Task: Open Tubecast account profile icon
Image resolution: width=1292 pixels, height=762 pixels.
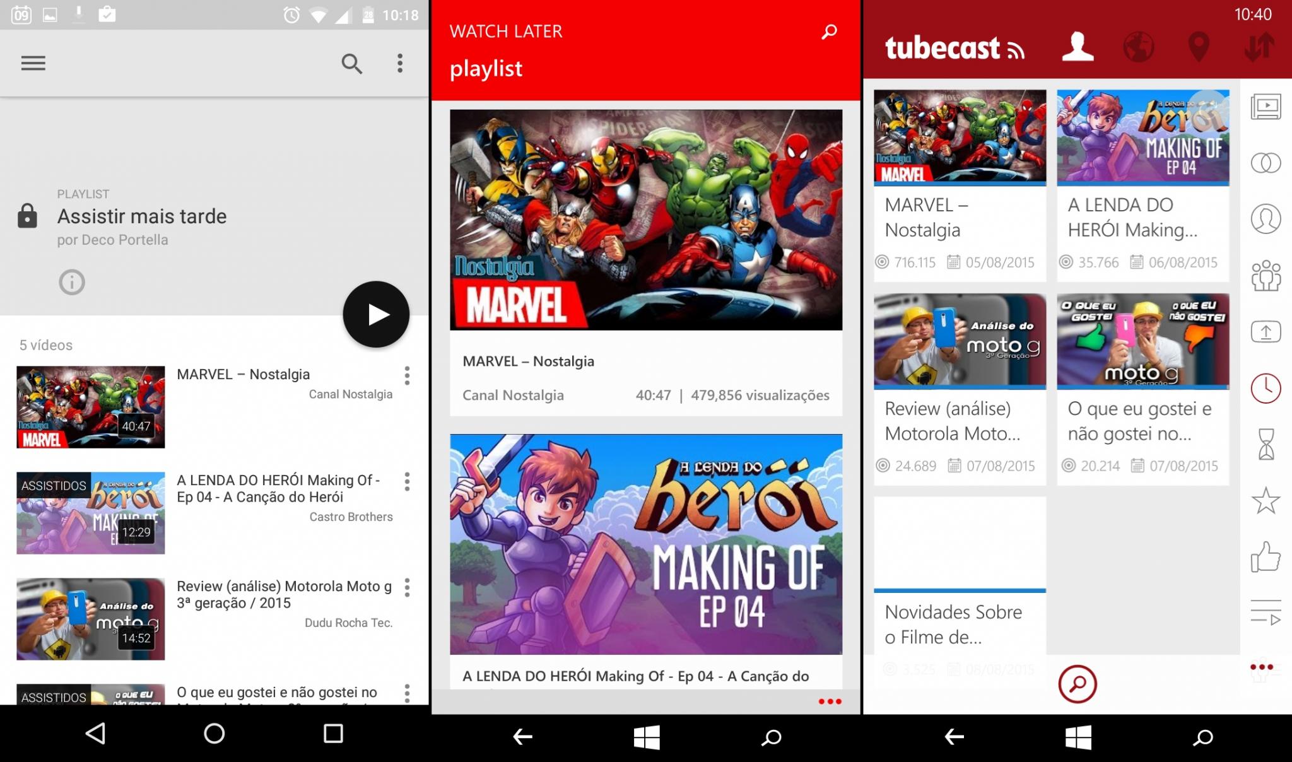Action: [x=1078, y=47]
